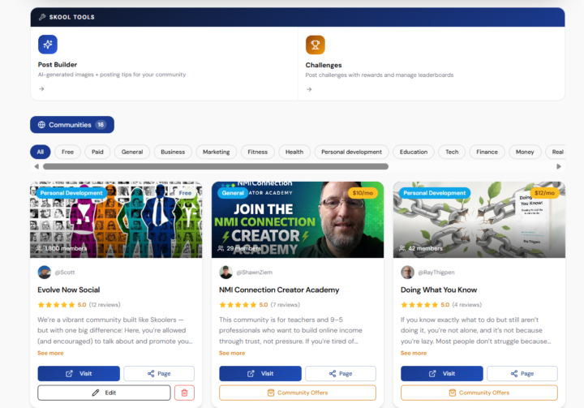Select the Health category filter

[x=294, y=152]
